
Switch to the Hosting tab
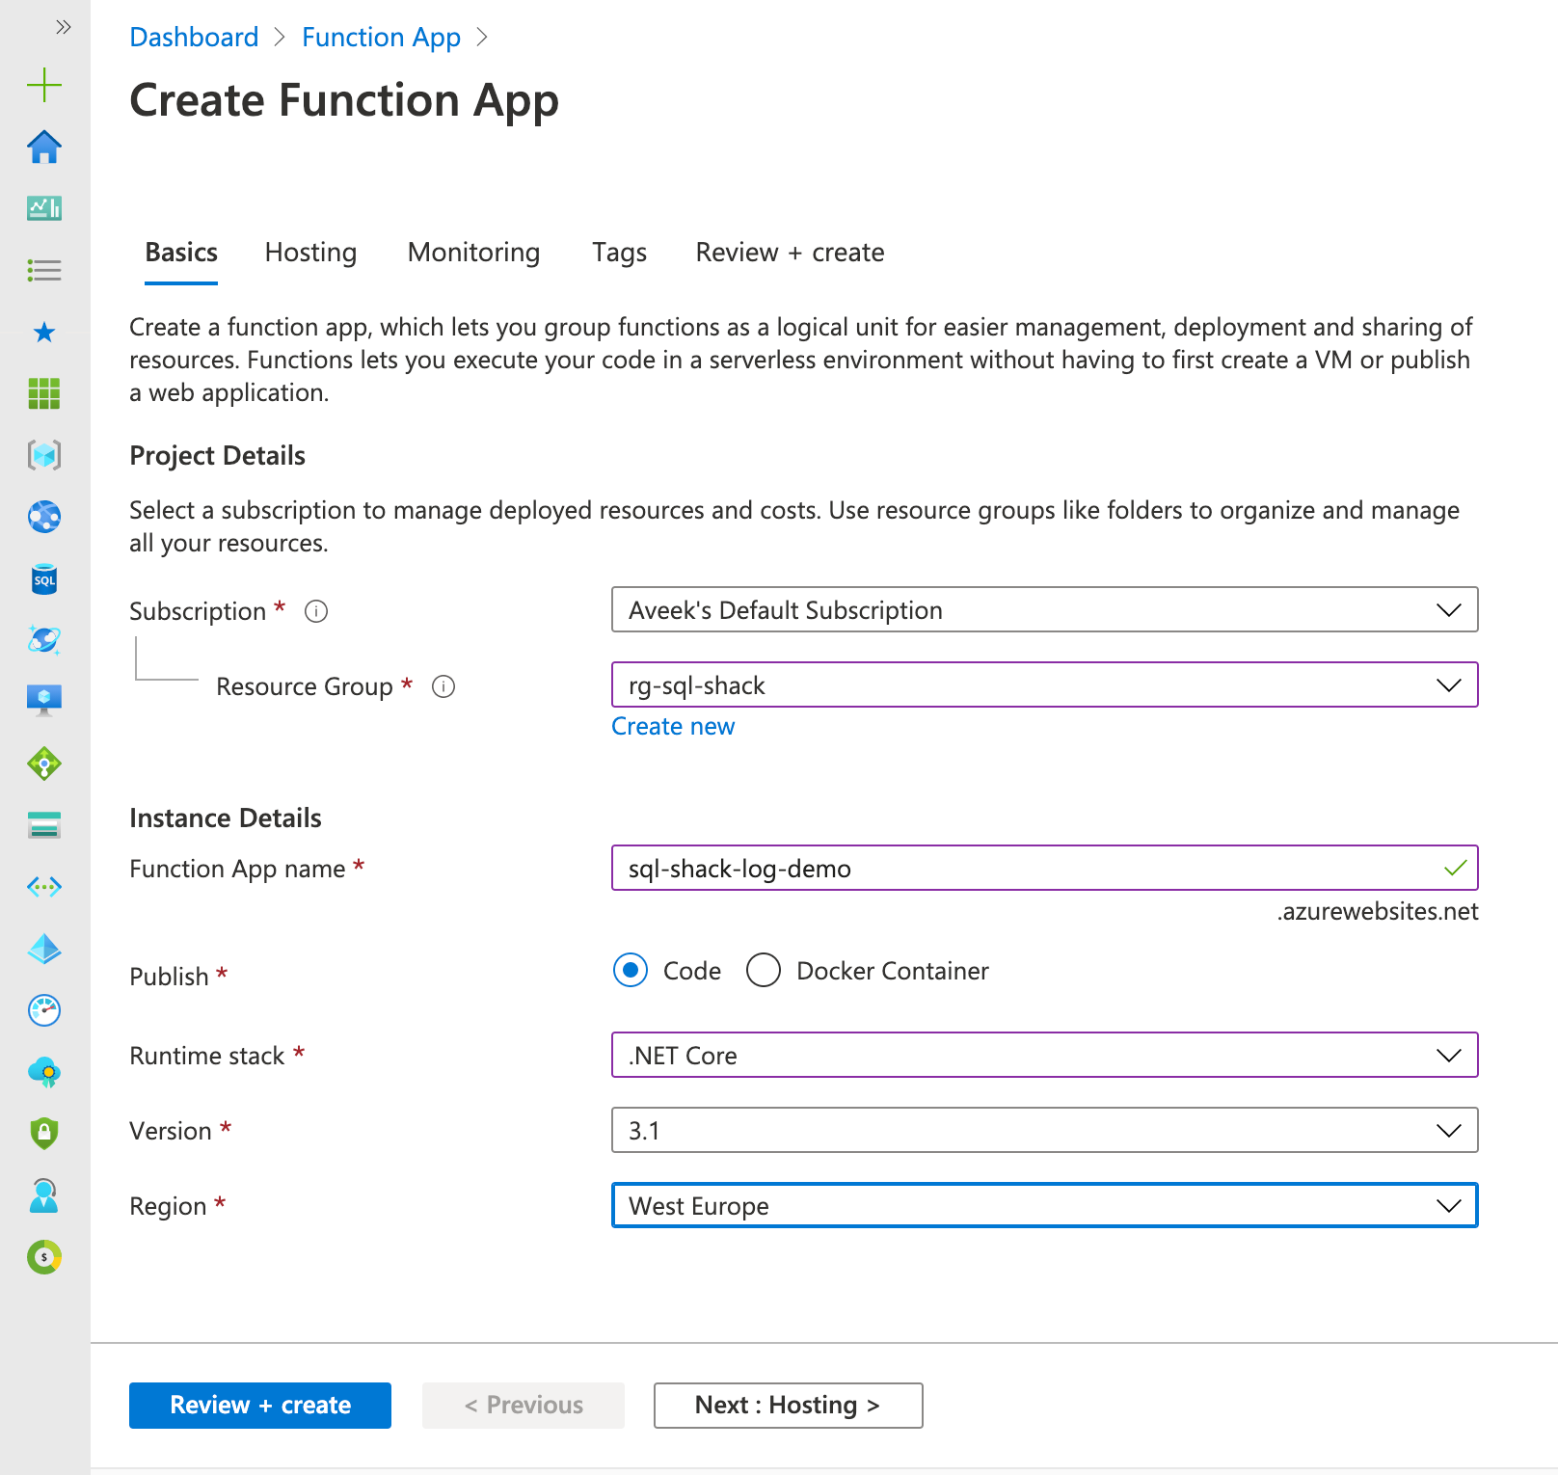coord(310,253)
